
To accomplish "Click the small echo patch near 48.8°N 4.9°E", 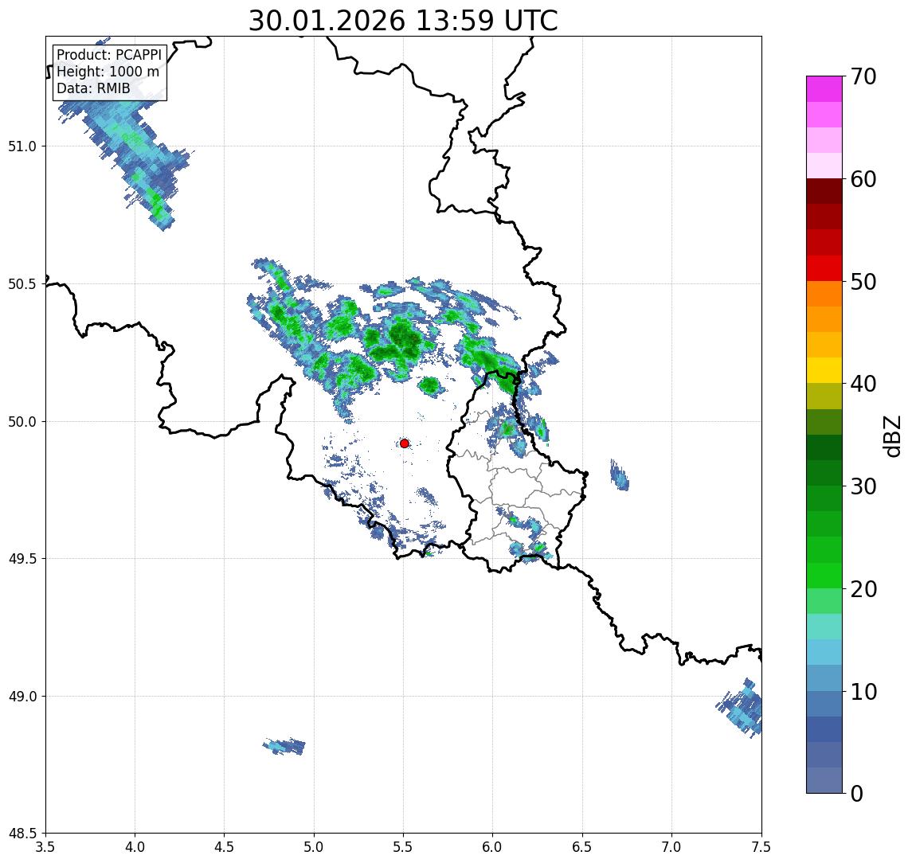I will (284, 746).
